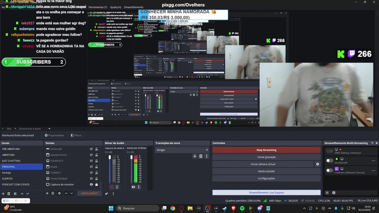Show the FUNDOO 5 source

point(91,161)
